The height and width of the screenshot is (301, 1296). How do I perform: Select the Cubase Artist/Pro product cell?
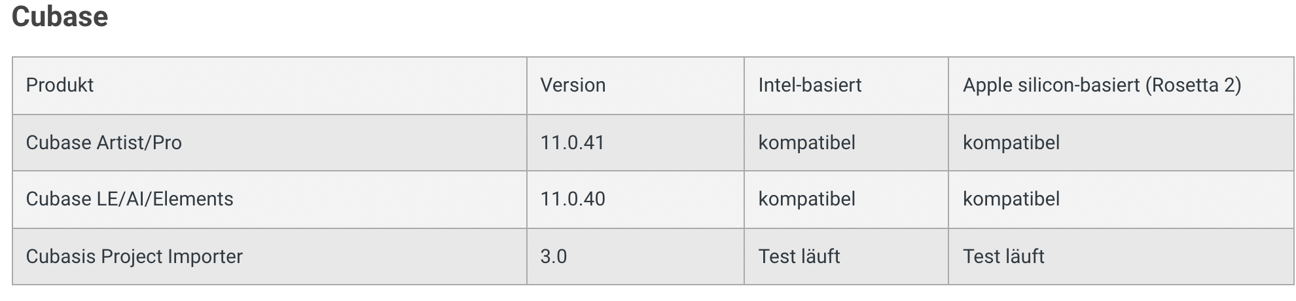point(103,143)
